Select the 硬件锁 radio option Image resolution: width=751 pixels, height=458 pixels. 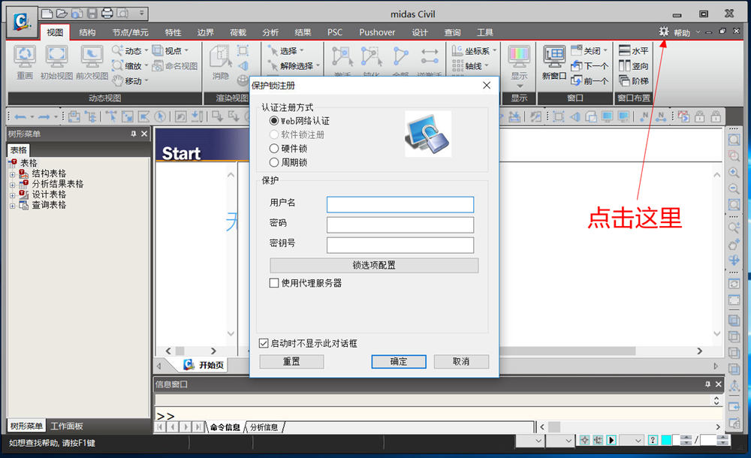(x=274, y=149)
